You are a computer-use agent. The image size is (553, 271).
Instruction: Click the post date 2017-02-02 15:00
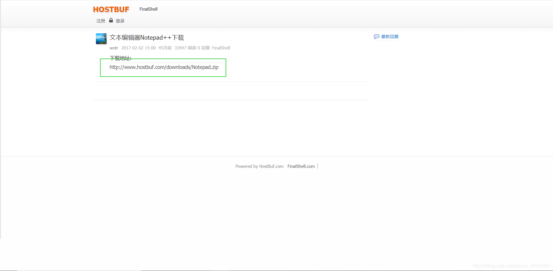[139, 48]
